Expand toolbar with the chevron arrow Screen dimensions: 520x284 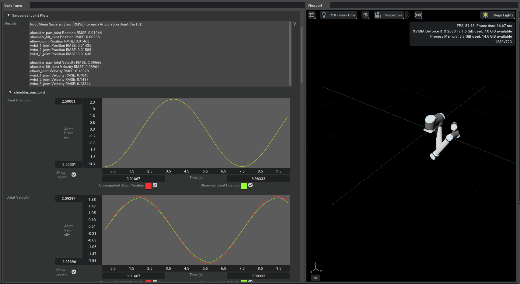[x=408, y=15]
